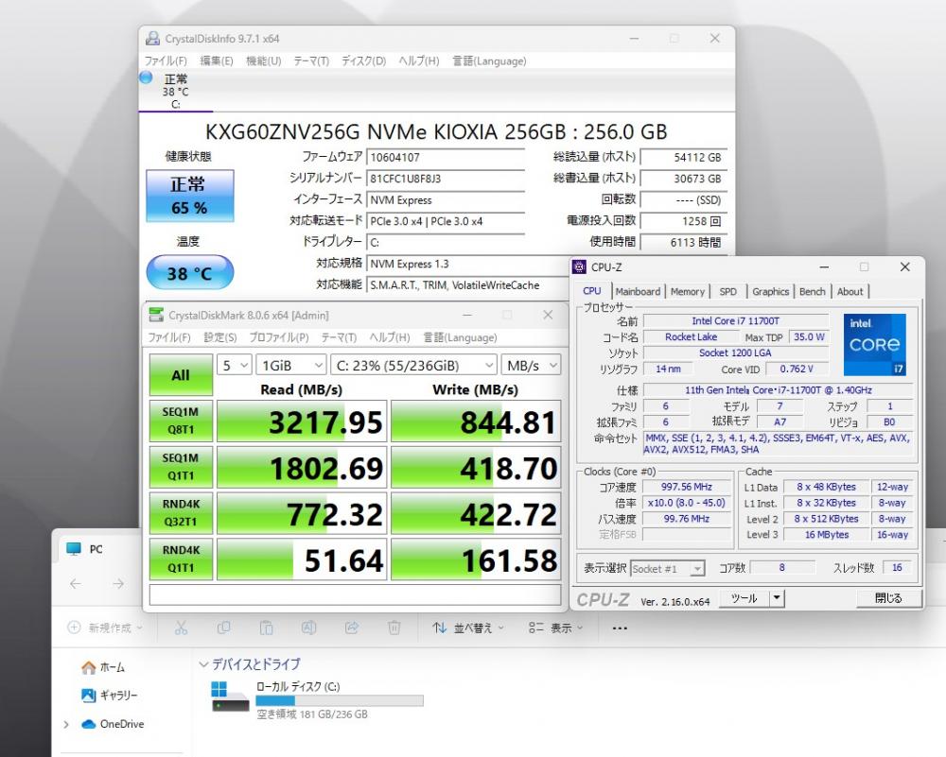Screen dimensions: 946x757
Task: Click the C: drive usage bar in Explorer
Action: [x=340, y=700]
